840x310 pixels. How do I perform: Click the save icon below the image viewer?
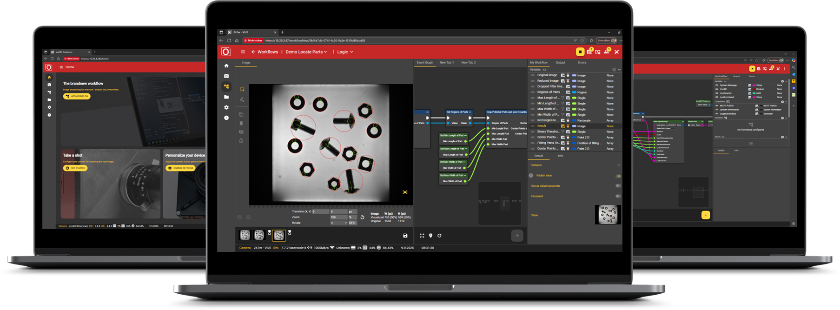click(x=405, y=236)
